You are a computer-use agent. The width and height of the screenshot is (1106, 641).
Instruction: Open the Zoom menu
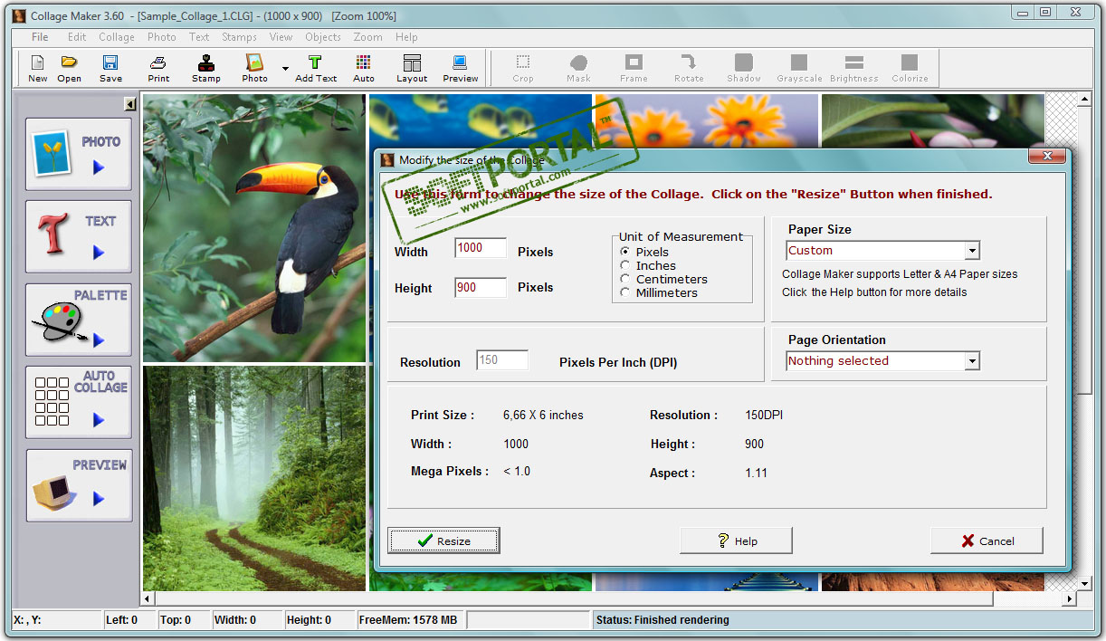pos(368,37)
